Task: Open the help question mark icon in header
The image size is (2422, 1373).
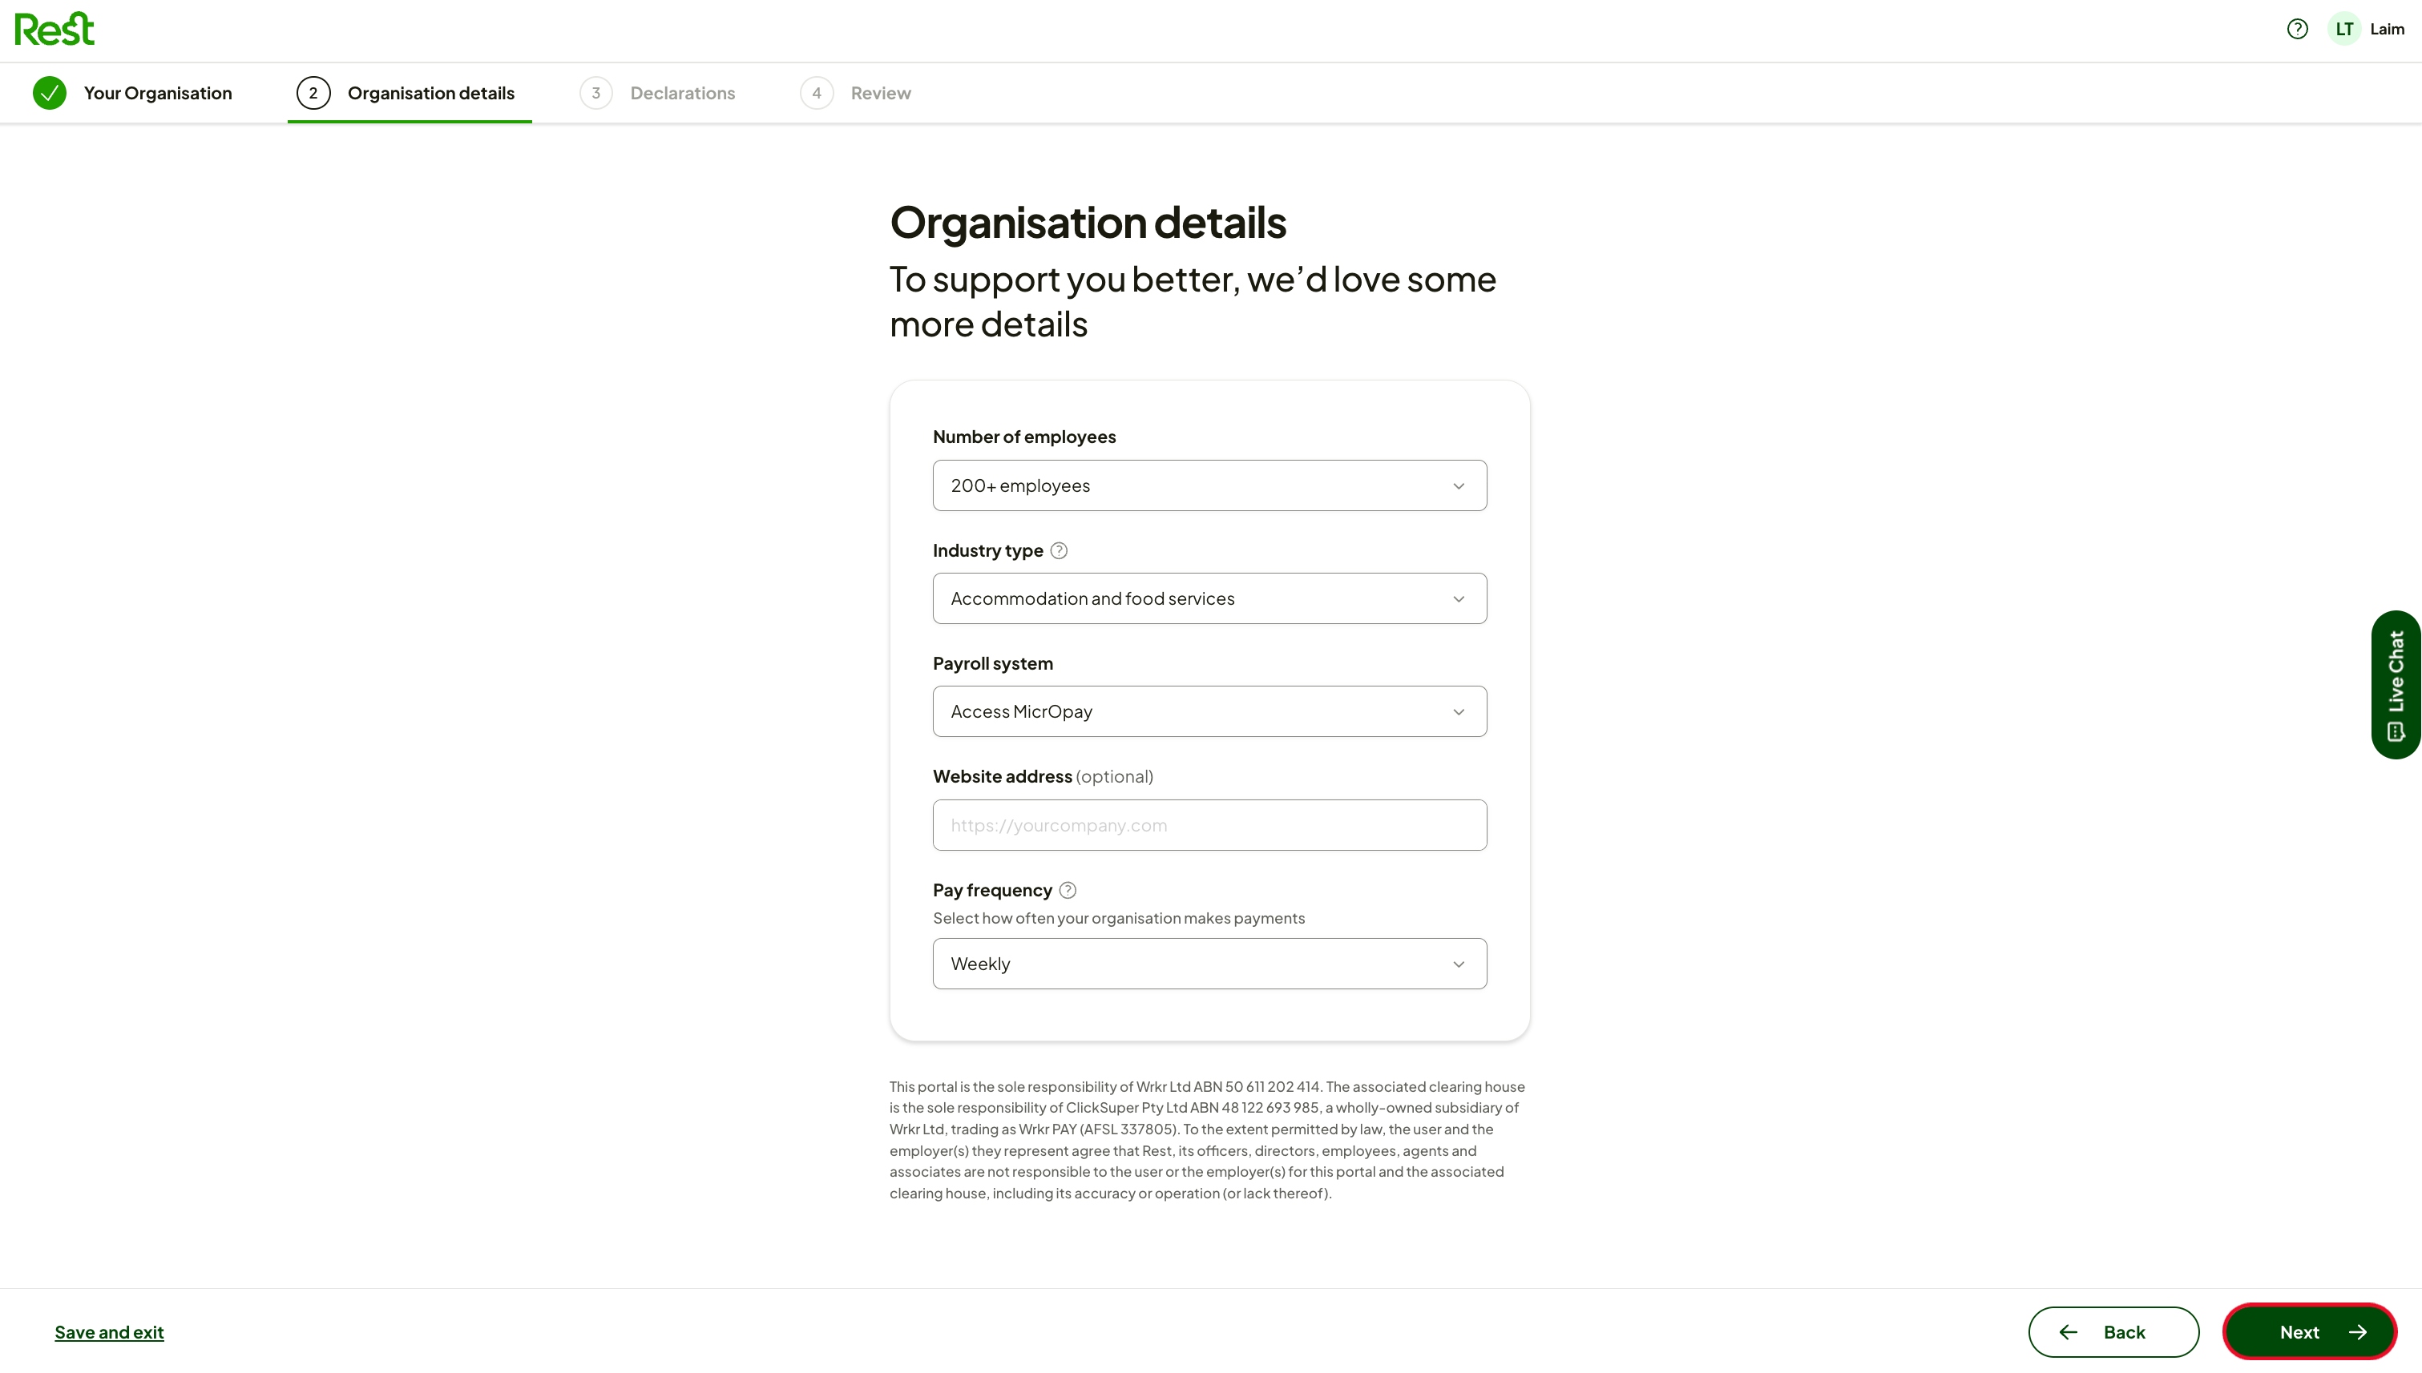Action: (x=2298, y=29)
